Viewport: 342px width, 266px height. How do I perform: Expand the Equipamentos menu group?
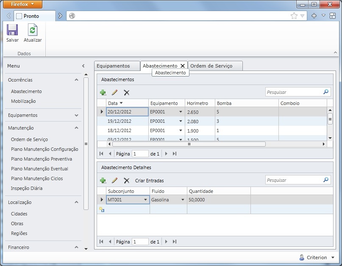pyautogui.click(x=76, y=115)
